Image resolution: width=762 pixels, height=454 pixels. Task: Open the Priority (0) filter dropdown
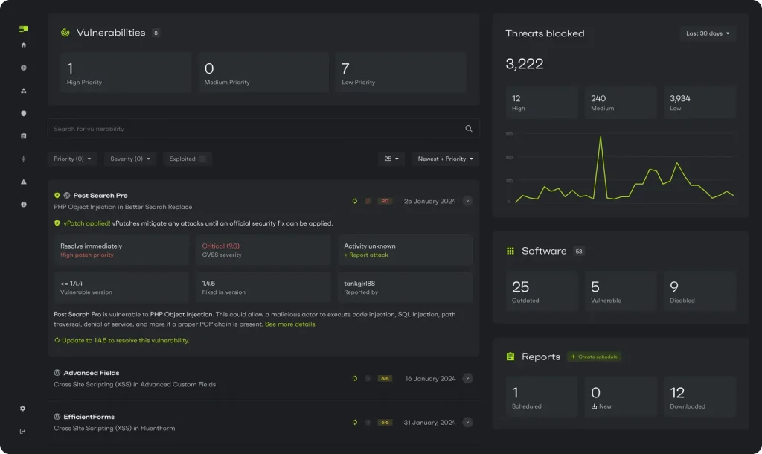(72, 159)
